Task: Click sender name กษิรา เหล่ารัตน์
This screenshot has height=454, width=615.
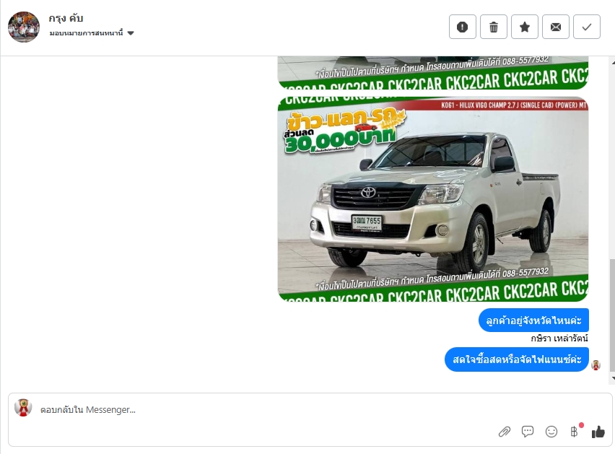Action: (559, 339)
